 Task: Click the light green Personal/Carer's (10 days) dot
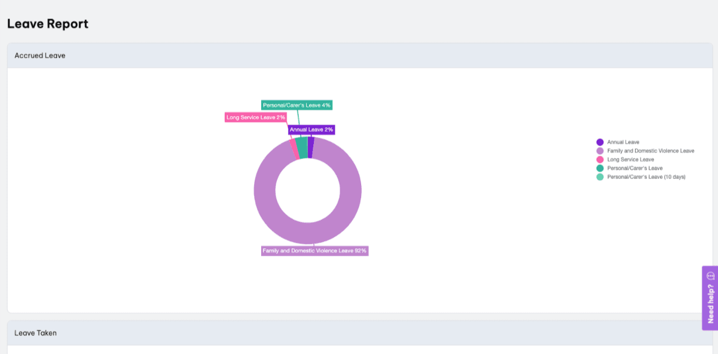600,177
